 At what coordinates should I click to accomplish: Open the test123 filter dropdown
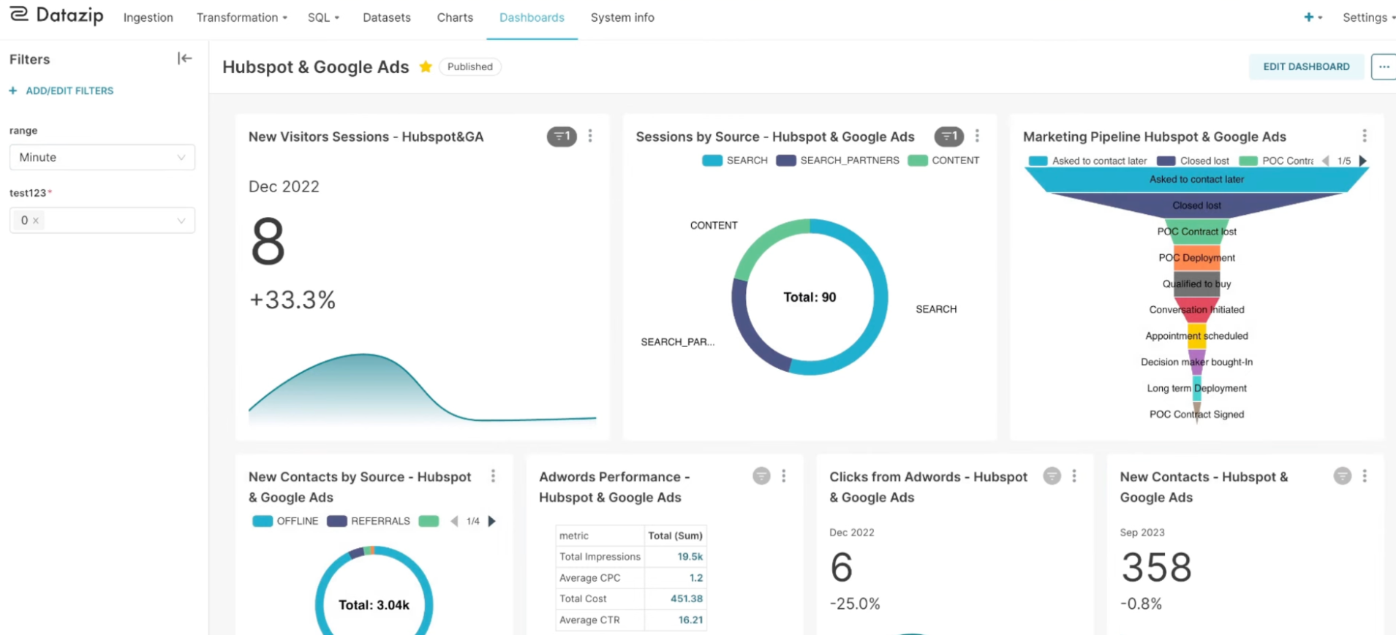coord(102,220)
